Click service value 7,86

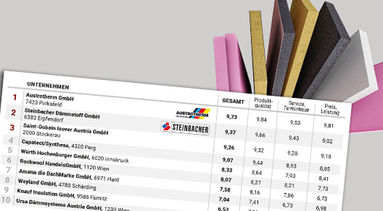coord(289,195)
